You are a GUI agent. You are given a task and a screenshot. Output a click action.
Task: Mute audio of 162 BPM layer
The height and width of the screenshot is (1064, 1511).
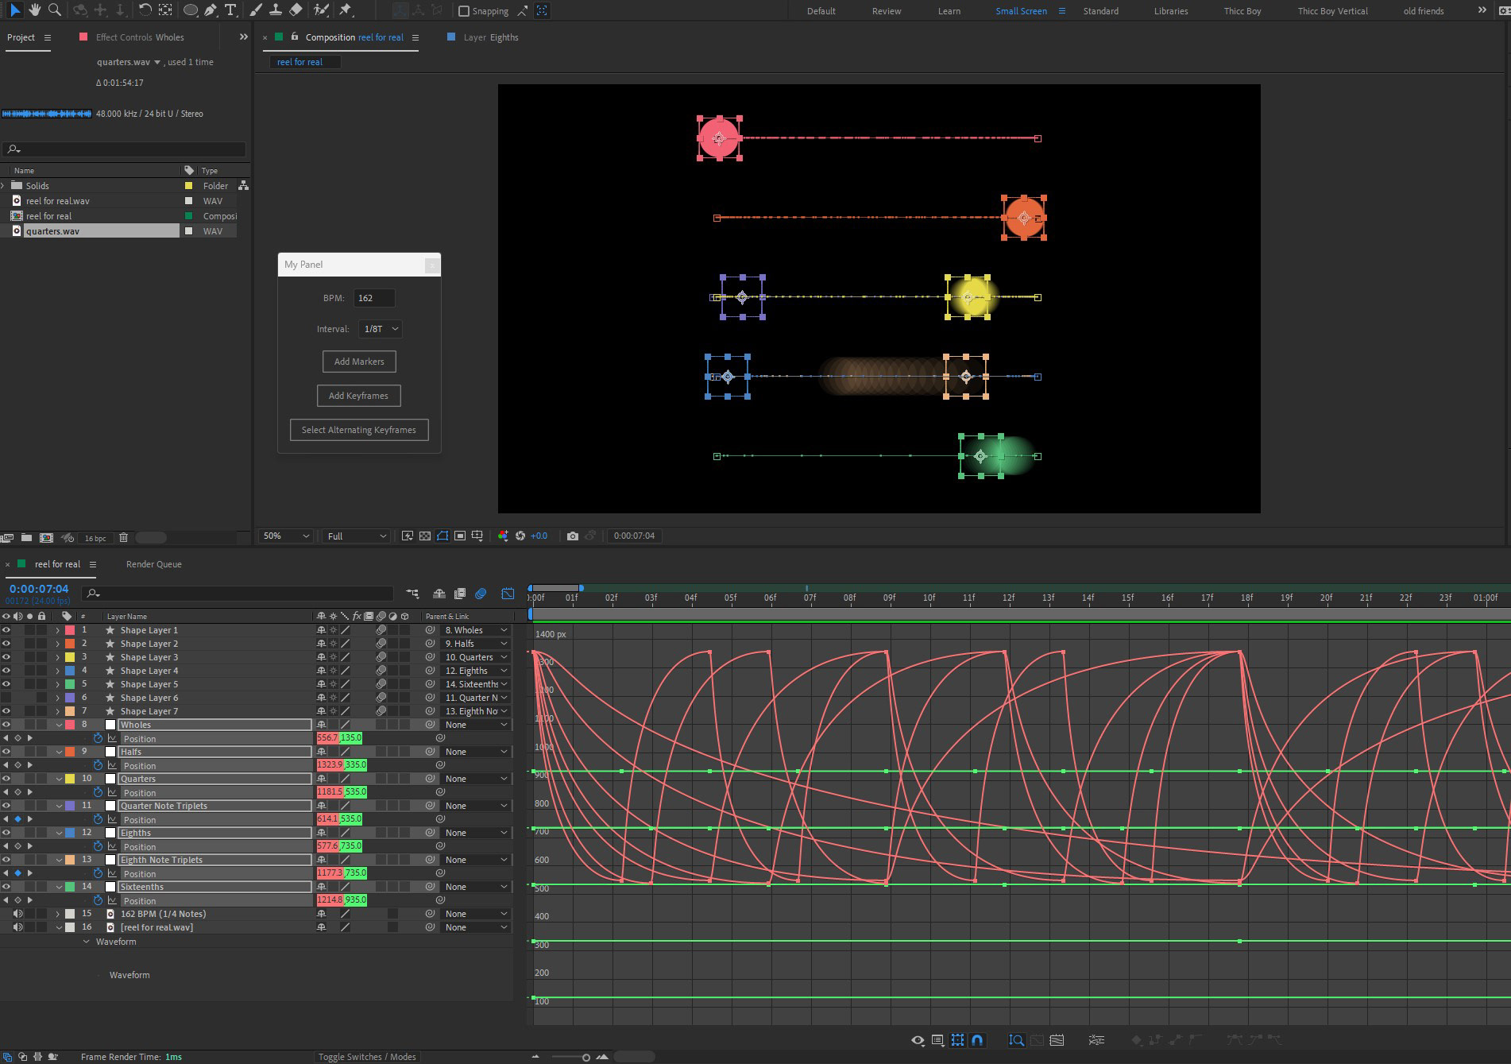[17, 914]
